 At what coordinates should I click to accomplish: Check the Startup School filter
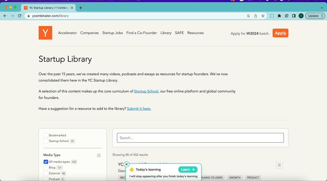pos(46,141)
